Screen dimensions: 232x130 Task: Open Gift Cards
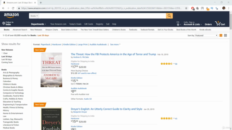88,24
